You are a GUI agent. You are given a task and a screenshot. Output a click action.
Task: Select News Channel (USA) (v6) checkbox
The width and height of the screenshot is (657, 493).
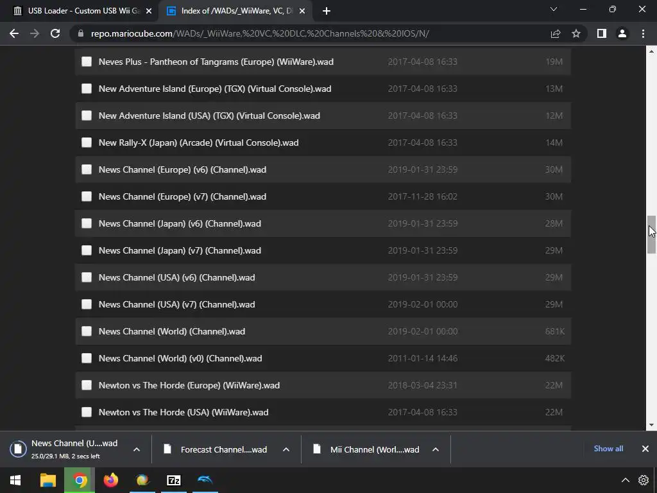(x=87, y=277)
